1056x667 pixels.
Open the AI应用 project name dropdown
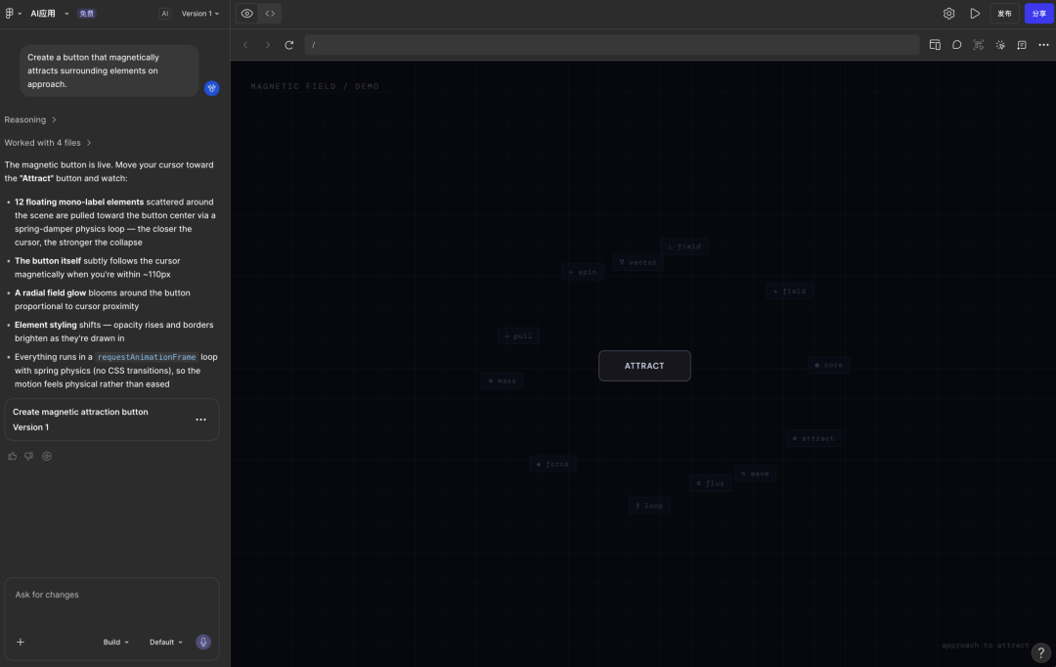click(x=49, y=14)
